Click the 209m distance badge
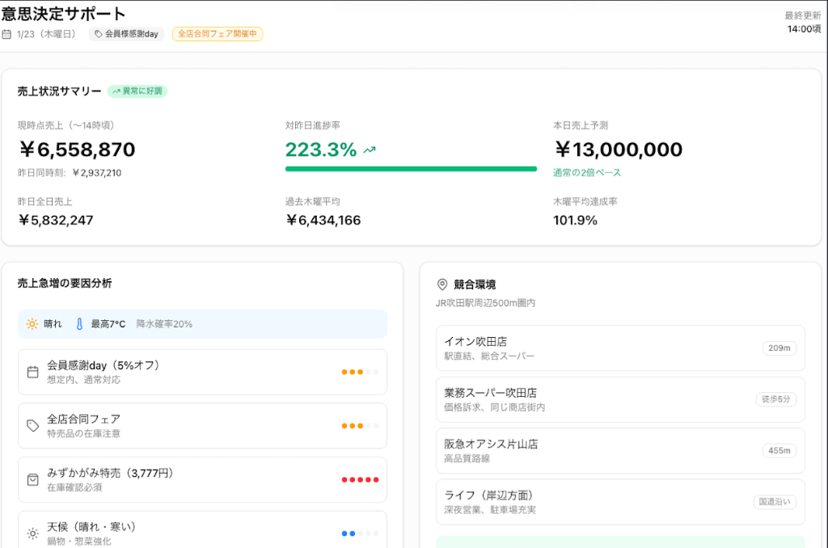The width and height of the screenshot is (828, 548). click(x=779, y=348)
